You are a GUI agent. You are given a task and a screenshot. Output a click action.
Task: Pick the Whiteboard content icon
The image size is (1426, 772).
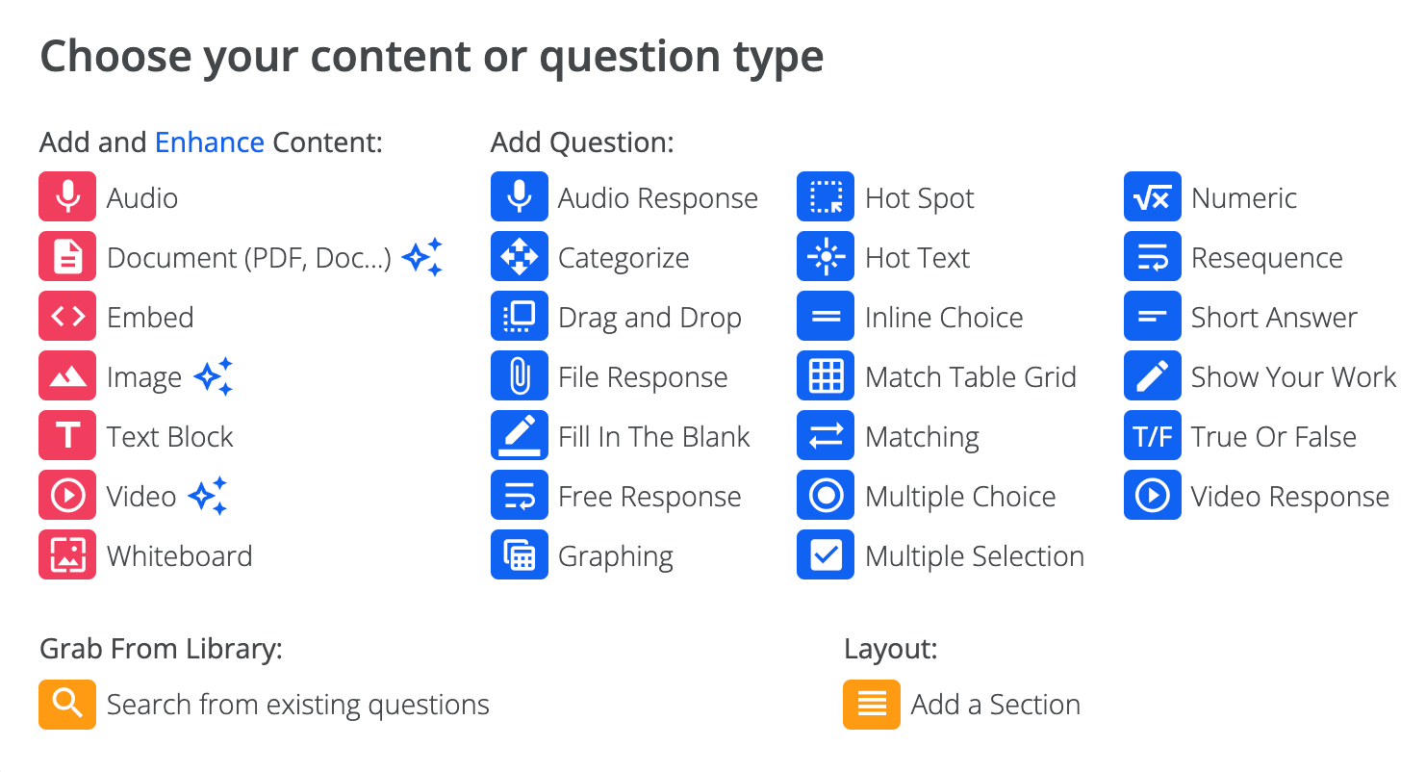[67, 556]
